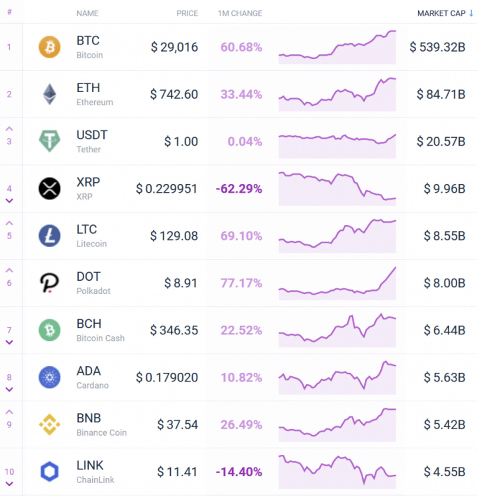Click the Polkadot logo icon
Viewport: 477px width, 496px height.
pyautogui.click(x=49, y=283)
